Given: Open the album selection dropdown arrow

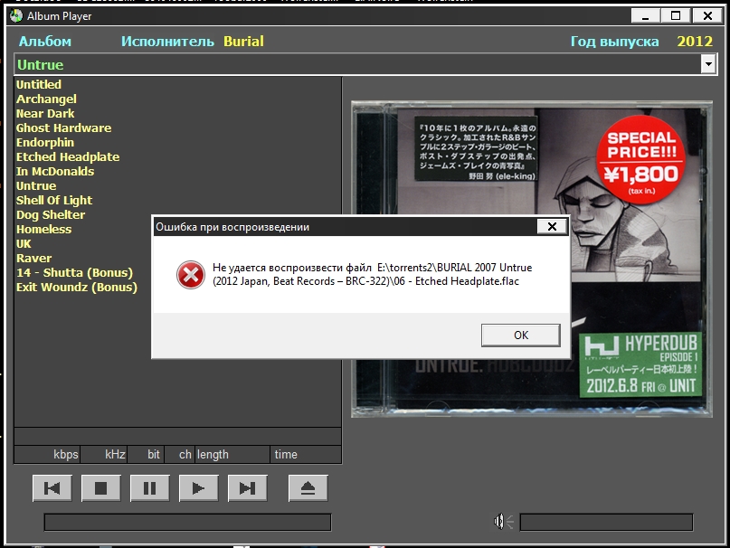Looking at the screenshot, I should click(708, 64).
